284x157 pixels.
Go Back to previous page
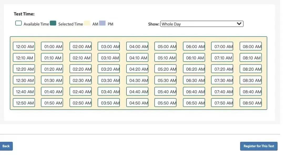(6, 146)
